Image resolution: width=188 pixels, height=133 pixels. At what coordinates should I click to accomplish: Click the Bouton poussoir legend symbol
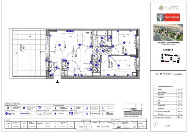(102, 108)
